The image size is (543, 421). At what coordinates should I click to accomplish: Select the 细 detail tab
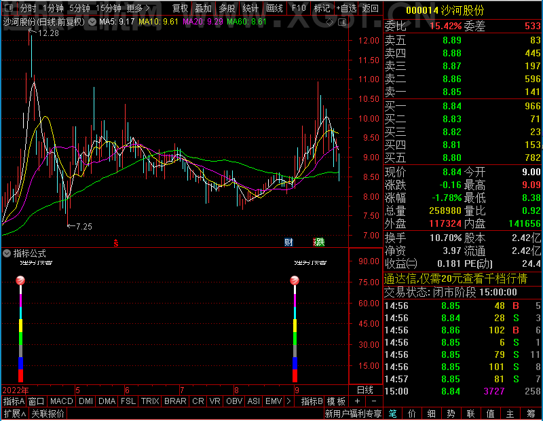(x=431, y=414)
